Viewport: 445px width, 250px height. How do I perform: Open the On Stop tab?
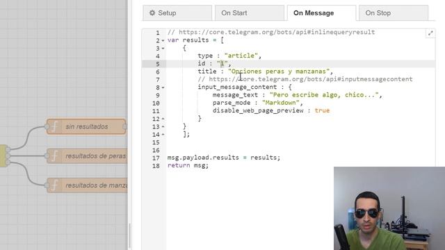pyautogui.click(x=394, y=13)
